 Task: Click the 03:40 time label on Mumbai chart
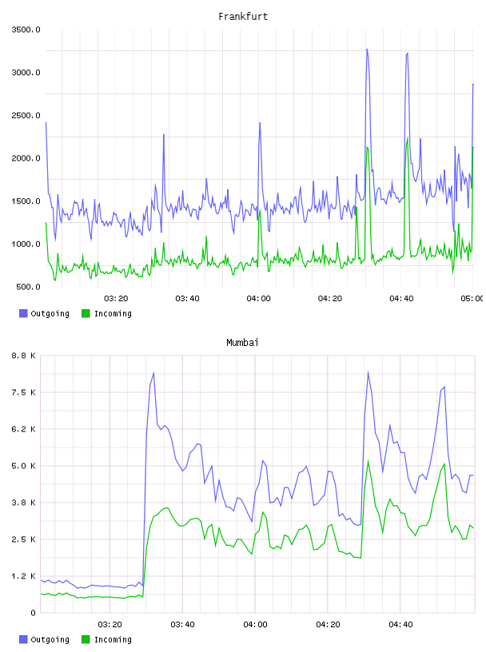[x=183, y=625]
